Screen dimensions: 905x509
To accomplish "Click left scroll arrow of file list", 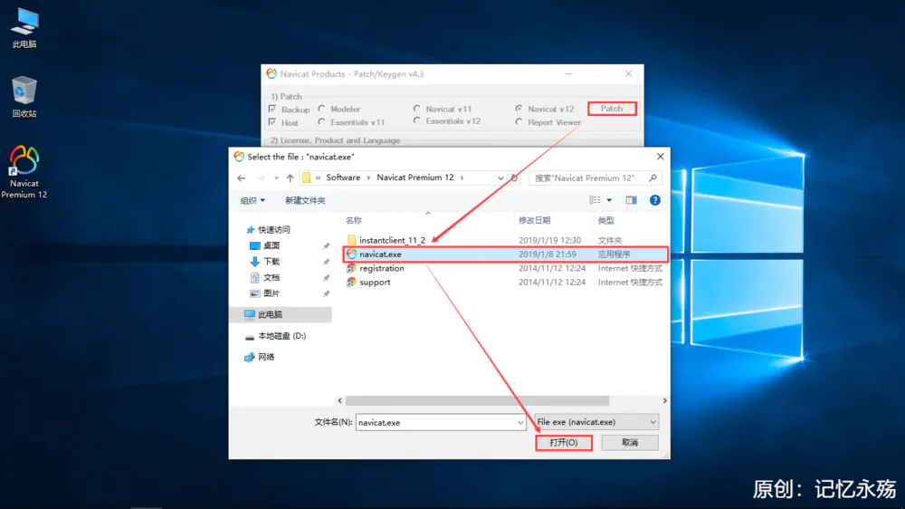I will [340, 400].
